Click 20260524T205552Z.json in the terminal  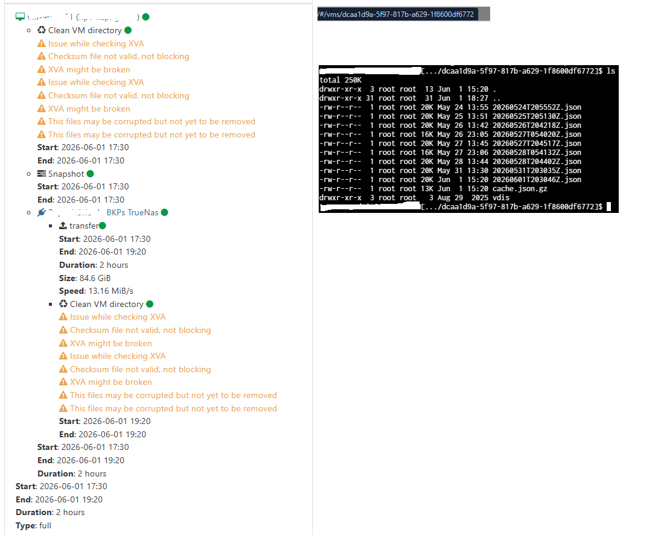pos(537,107)
